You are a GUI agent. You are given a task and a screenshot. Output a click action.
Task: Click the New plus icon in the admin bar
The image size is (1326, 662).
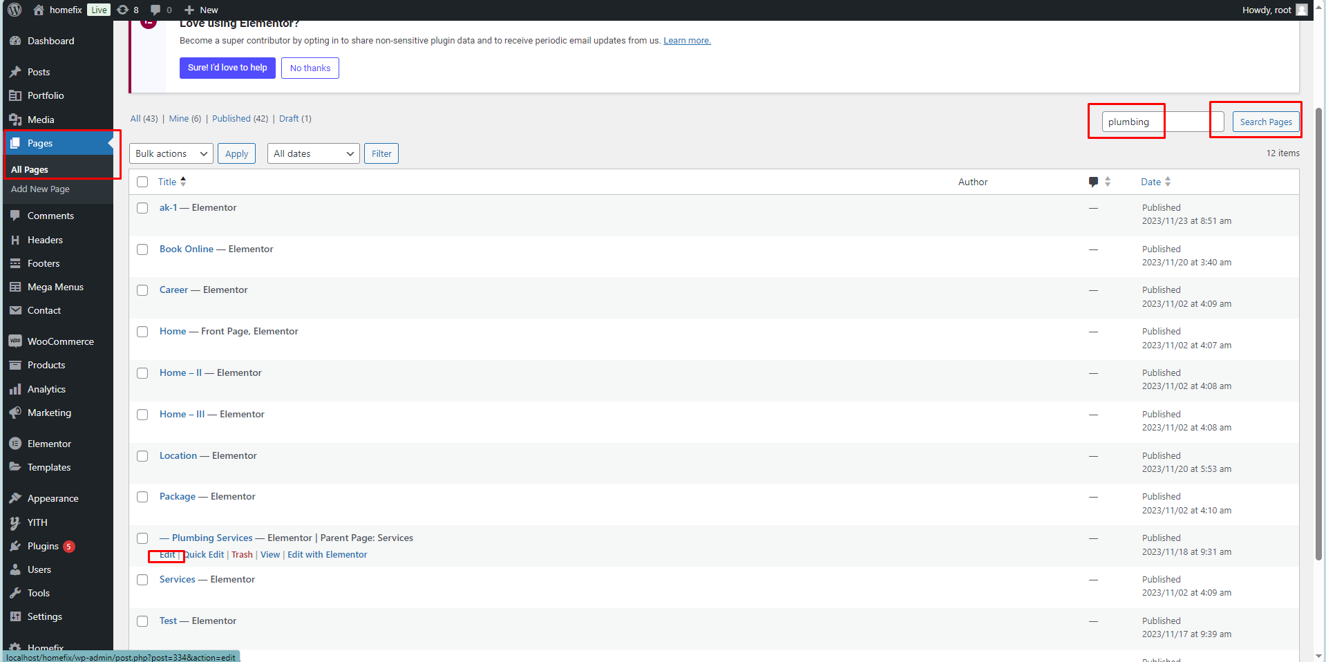(x=189, y=10)
